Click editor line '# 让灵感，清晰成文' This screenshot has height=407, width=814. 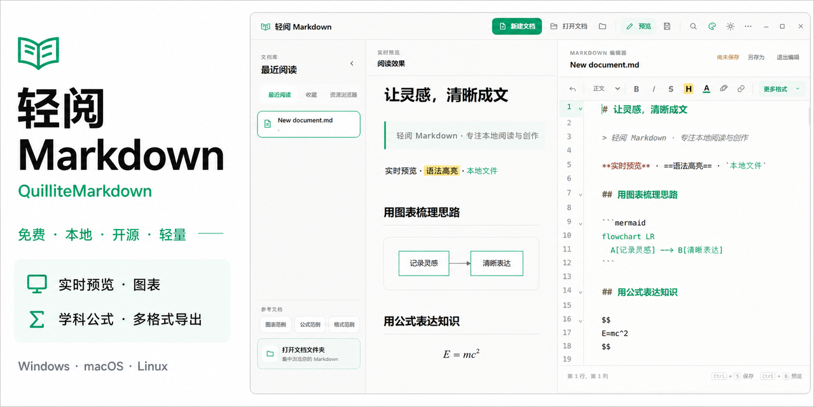tap(644, 109)
